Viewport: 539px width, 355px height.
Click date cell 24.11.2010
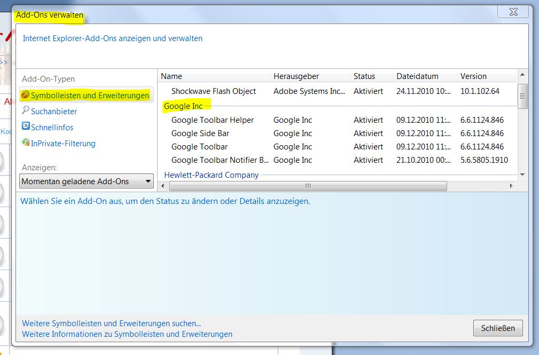tap(423, 91)
